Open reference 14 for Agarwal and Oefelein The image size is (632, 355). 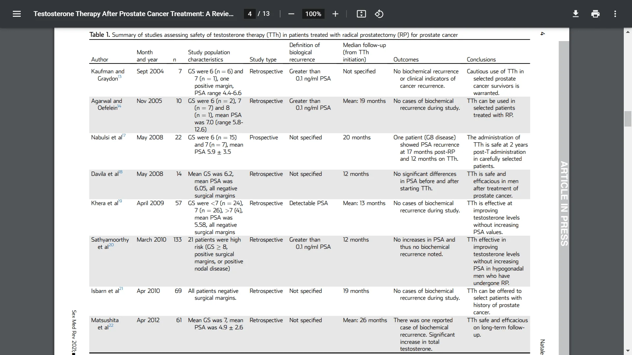(x=119, y=106)
